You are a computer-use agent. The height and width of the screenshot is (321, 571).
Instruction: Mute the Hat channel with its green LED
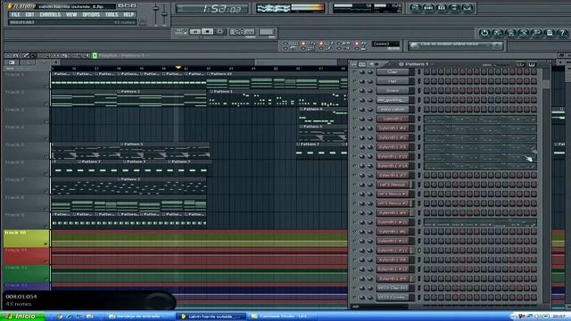354,81
